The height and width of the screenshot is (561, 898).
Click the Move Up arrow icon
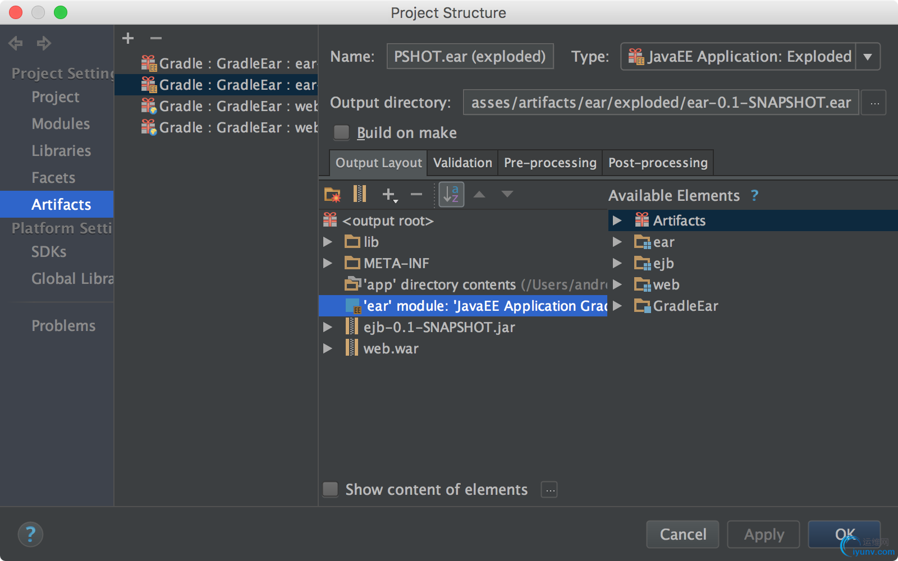(479, 195)
